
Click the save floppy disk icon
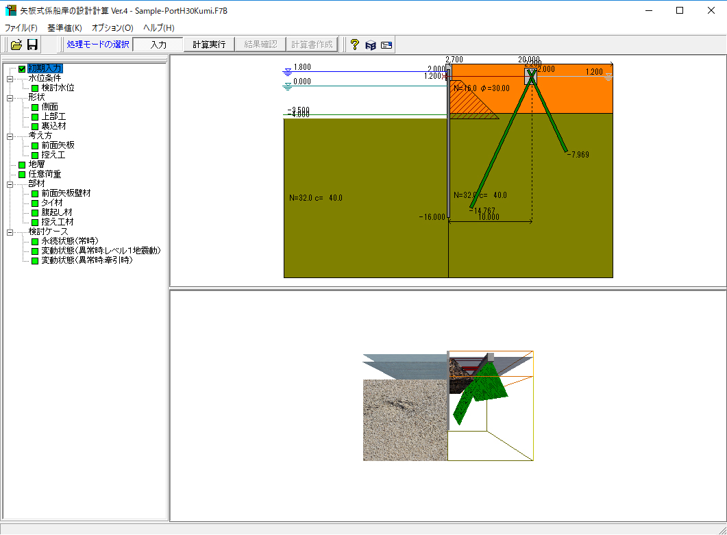click(32, 45)
